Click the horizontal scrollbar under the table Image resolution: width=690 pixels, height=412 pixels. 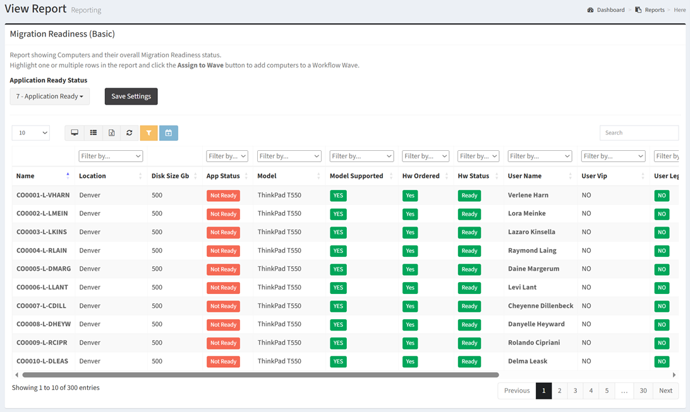[260, 375]
